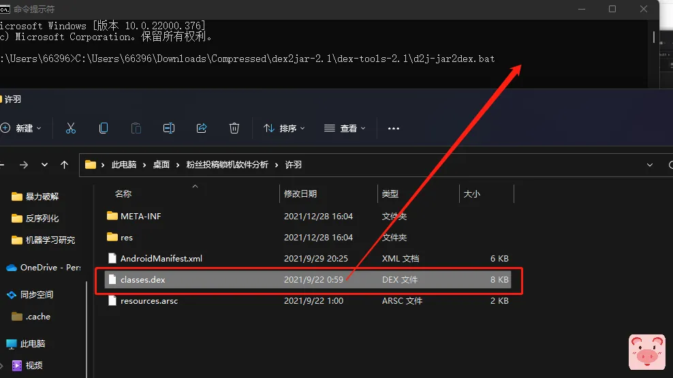Screen dimensions: 673x378
Task: Sort by 修改日期 column header
Action: pyautogui.click(x=300, y=194)
